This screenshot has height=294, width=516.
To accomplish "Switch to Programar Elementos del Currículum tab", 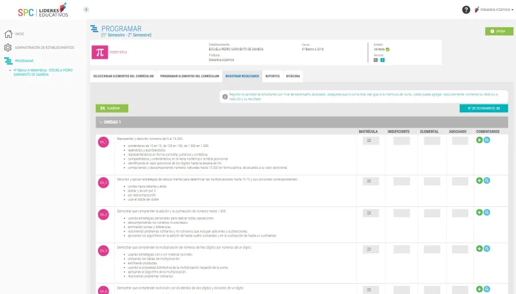I will pos(190,76).
